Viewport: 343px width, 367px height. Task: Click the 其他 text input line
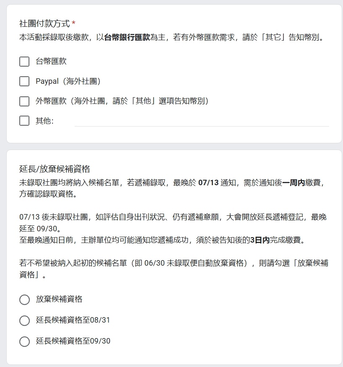coord(202,121)
